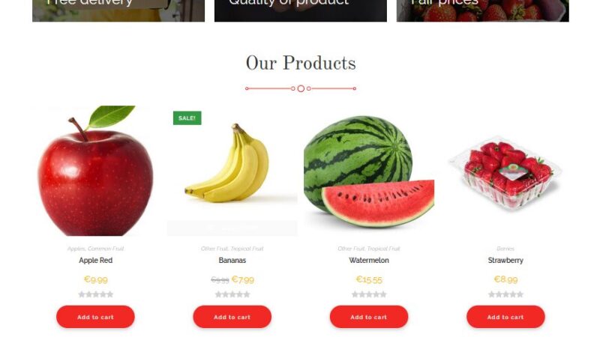The image size is (600, 337).
Task: Add Bananas to cart
Action: pyautogui.click(x=232, y=317)
